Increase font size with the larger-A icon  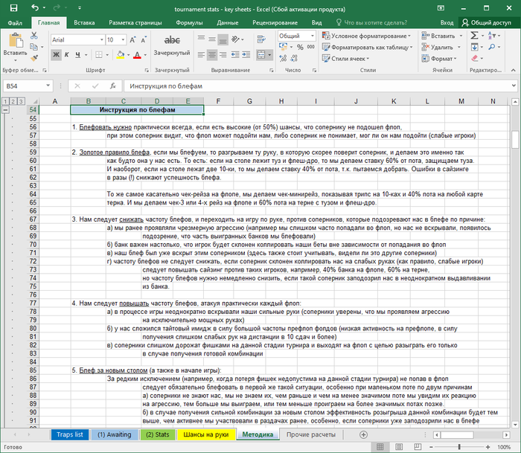coord(132,40)
